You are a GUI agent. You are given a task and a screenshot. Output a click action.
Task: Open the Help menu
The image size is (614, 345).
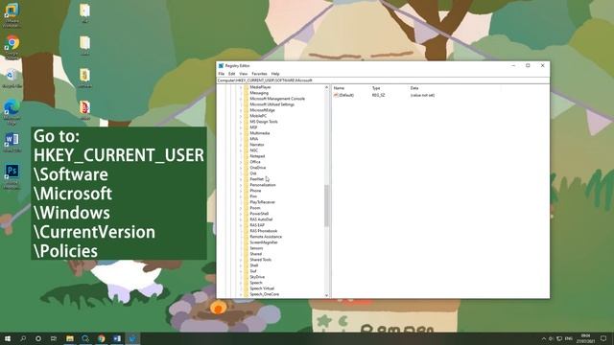click(x=275, y=74)
